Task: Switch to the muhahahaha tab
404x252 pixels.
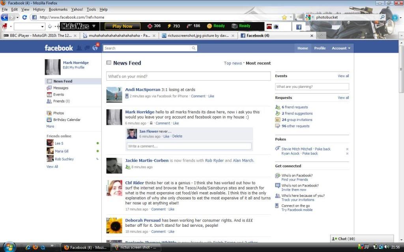Action: coord(119,35)
